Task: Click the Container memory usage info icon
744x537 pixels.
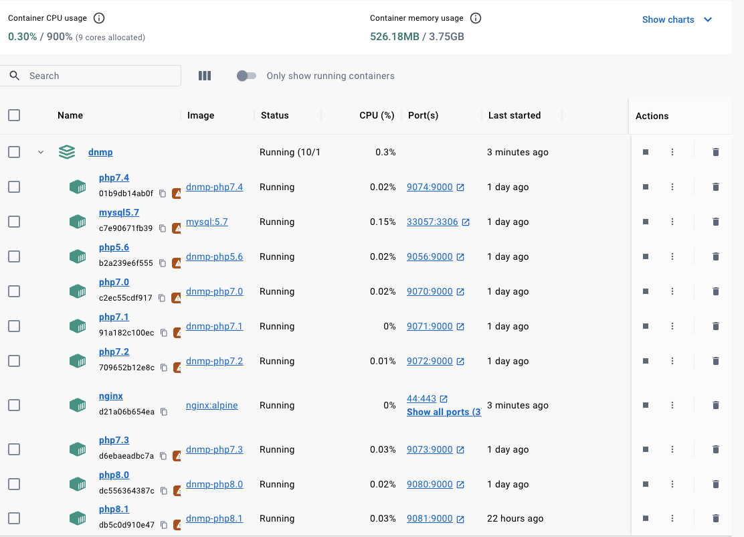Action: pyautogui.click(x=476, y=18)
